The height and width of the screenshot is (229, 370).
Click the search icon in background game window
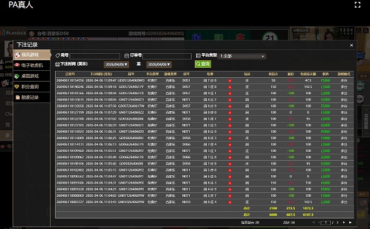[366, 30]
